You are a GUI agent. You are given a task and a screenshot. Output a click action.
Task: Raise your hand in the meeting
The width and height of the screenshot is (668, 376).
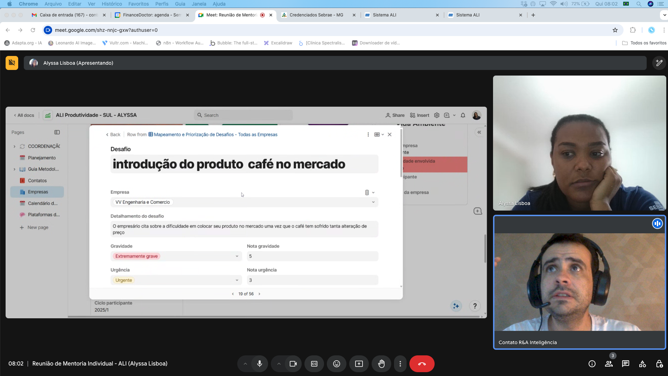381,364
